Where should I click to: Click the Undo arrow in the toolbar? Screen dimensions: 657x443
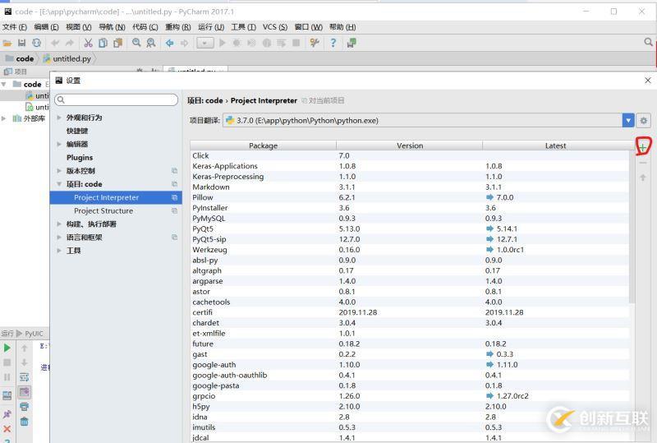pos(55,43)
